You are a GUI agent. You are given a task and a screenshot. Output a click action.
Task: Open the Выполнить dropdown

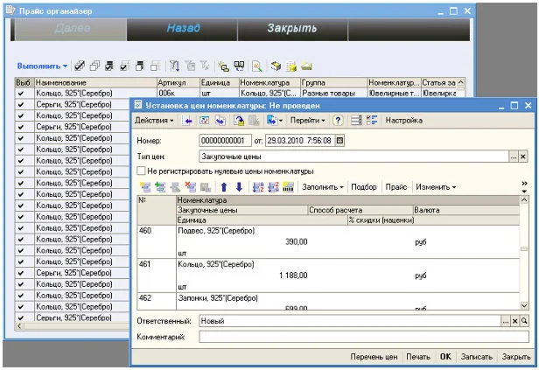tap(41, 66)
